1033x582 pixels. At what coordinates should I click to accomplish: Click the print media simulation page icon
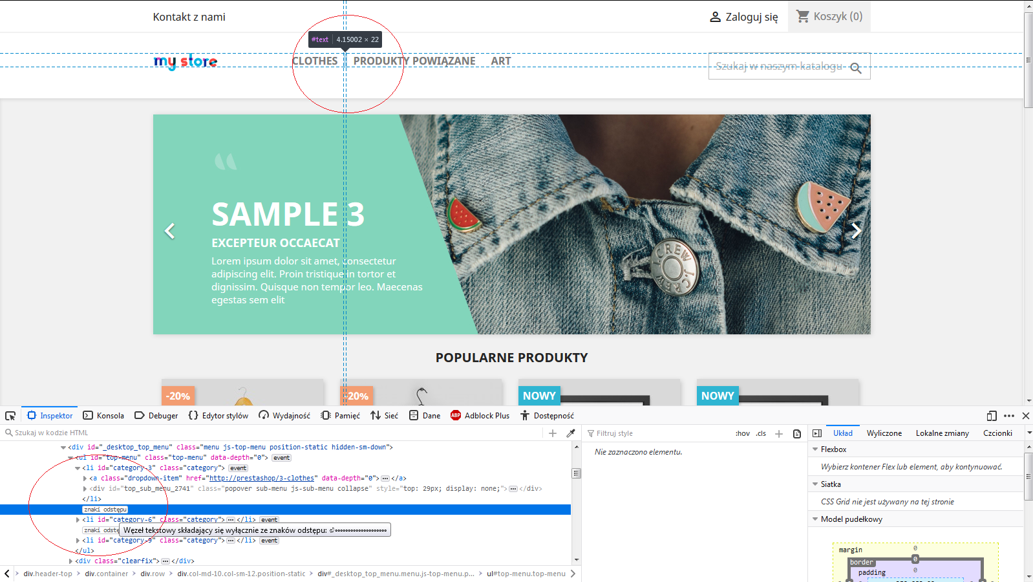797,434
